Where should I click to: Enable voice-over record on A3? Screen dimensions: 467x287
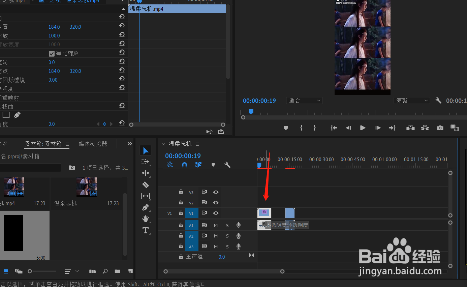click(239, 247)
